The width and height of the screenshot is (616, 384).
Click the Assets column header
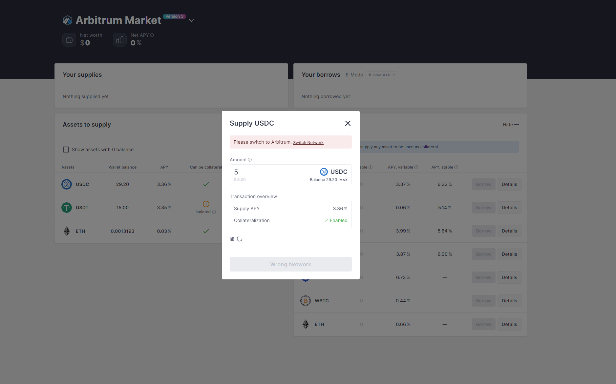click(68, 167)
